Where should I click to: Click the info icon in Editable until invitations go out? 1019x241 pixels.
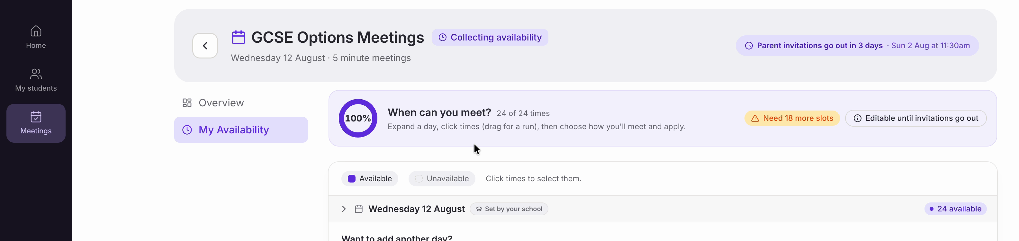(x=858, y=118)
